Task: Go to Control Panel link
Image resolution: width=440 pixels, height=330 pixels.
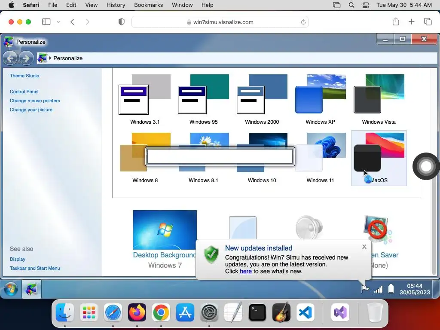Action: pyautogui.click(x=24, y=92)
